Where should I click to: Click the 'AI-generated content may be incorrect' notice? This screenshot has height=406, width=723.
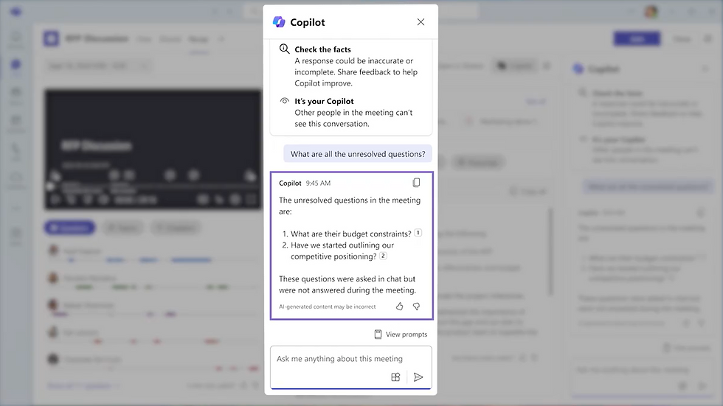coord(328,307)
